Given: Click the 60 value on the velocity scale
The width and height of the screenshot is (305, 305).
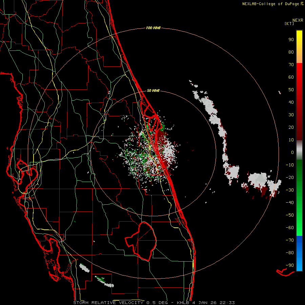Looking at the screenshot, I should click(291, 77).
